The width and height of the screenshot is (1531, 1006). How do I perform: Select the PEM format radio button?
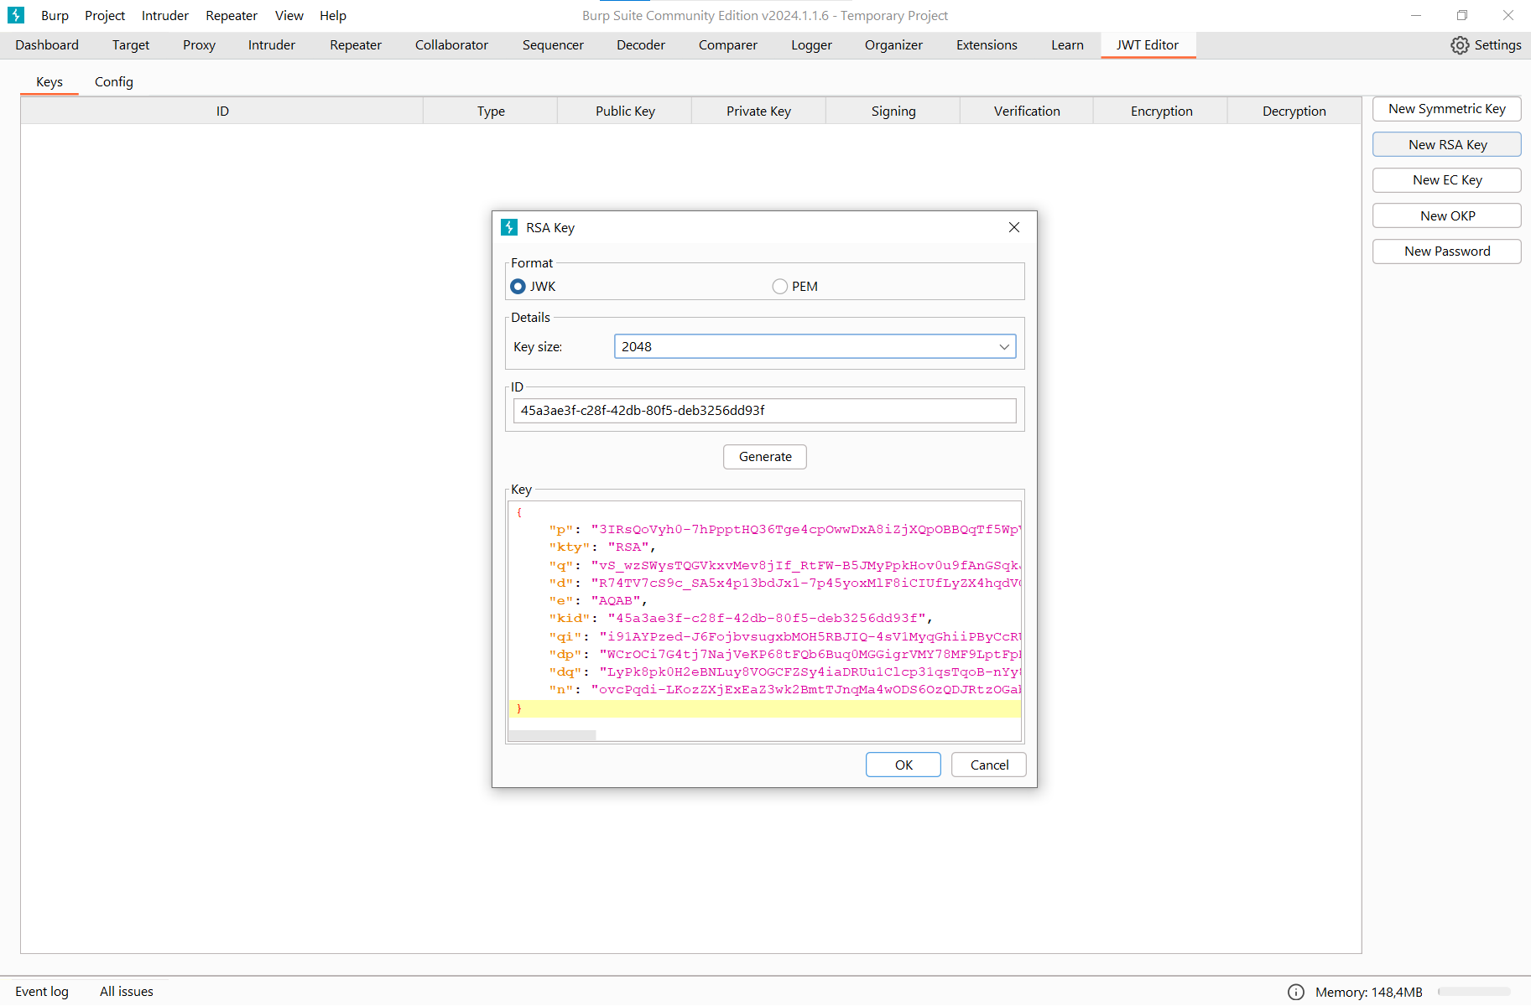(780, 287)
